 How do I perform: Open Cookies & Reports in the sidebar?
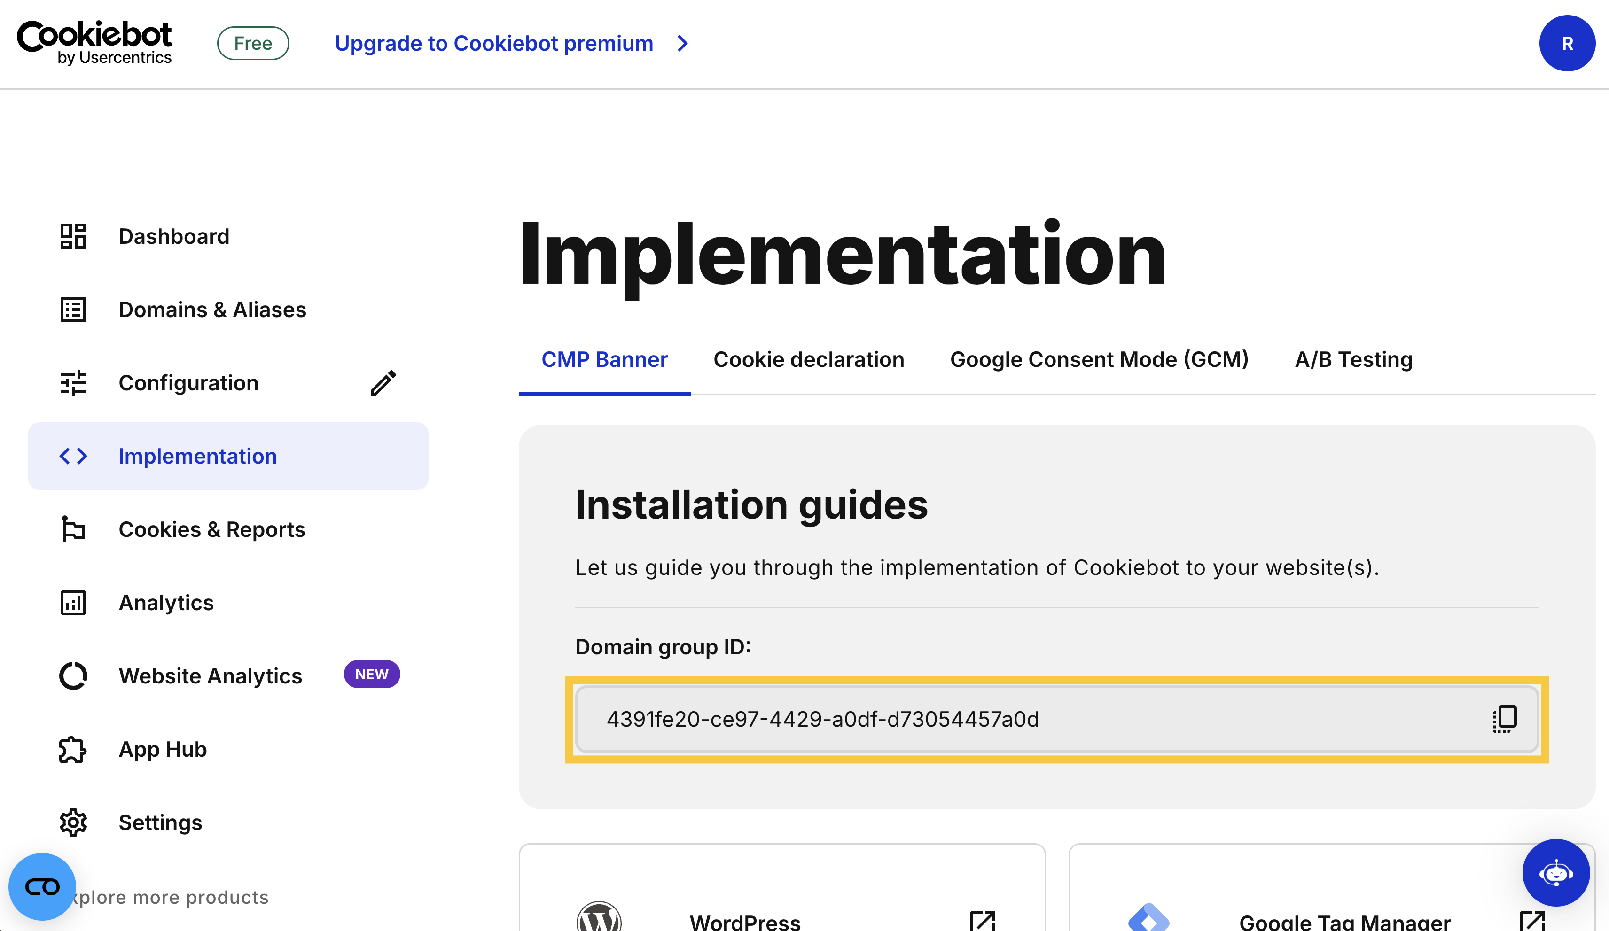[x=212, y=529]
